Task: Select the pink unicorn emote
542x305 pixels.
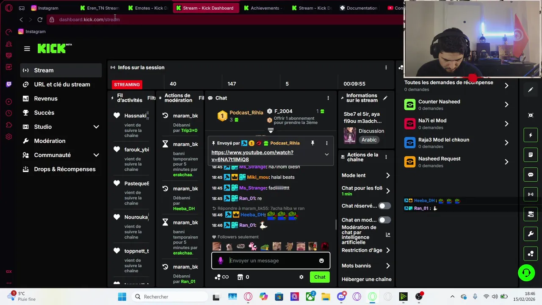Action: coord(253,246)
